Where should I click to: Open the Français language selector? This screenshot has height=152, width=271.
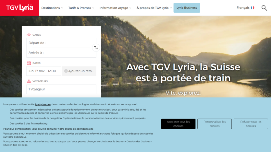[245, 8]
